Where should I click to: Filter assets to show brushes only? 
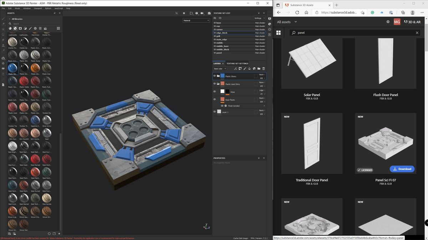pyautogui.click(x=30, y=28)
